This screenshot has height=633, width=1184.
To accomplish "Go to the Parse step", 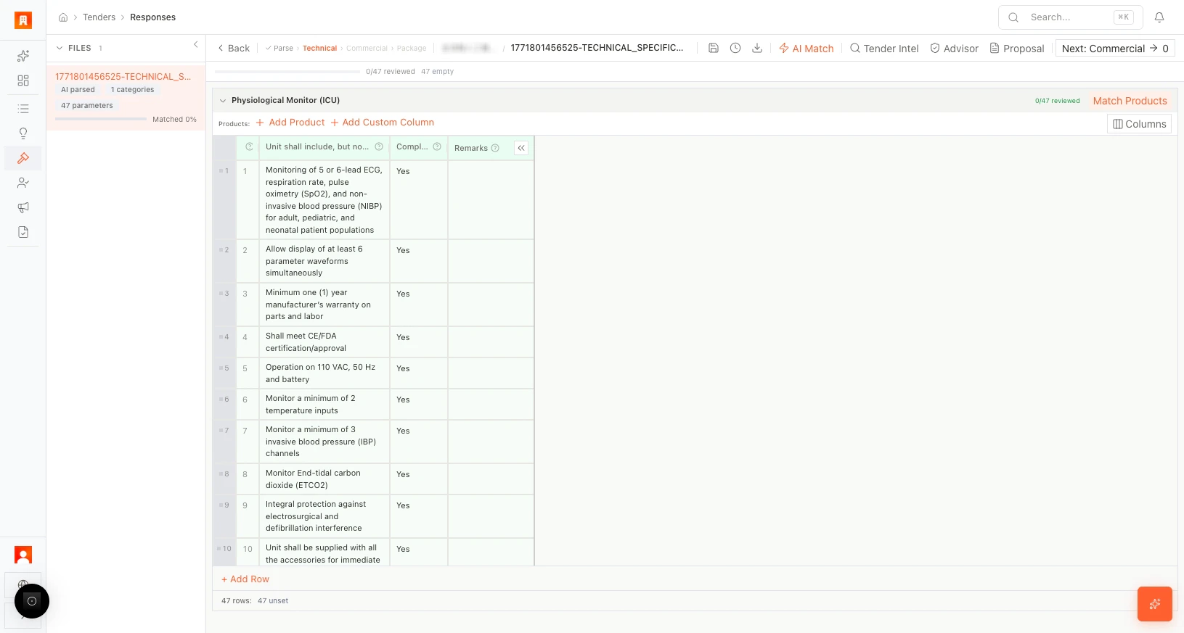I will (279, 49).
